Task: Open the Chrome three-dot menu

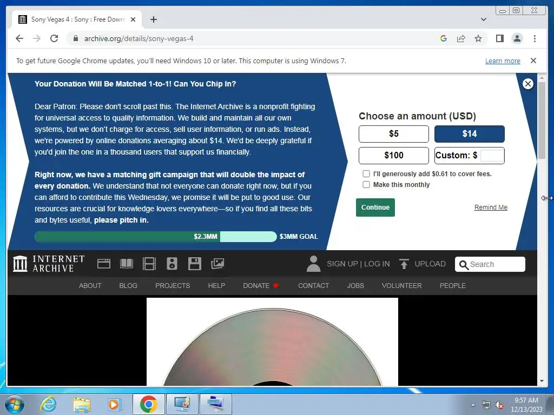Action: [x=535, y=38]
